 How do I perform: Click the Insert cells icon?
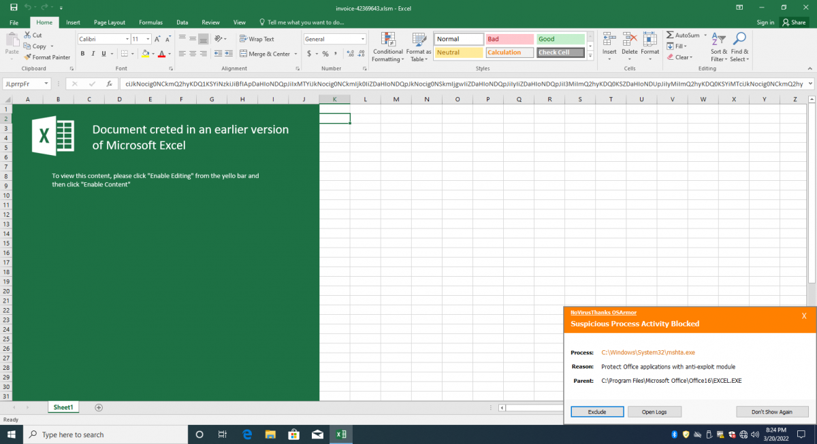609,40
